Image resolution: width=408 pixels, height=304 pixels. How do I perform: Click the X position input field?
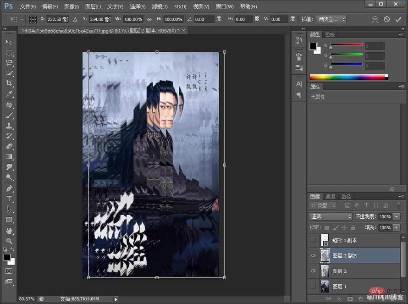(58, 19)
